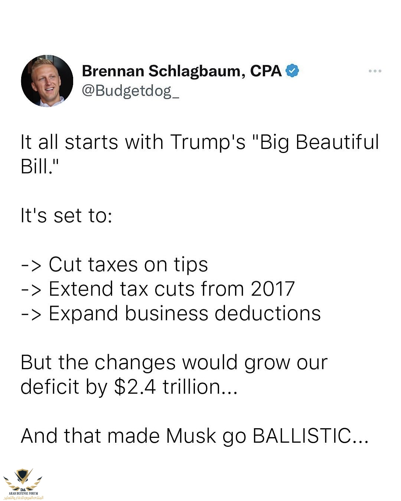Click the word "Trump's" in the tweet
This screenshot has width=401, height=501.
208,142
